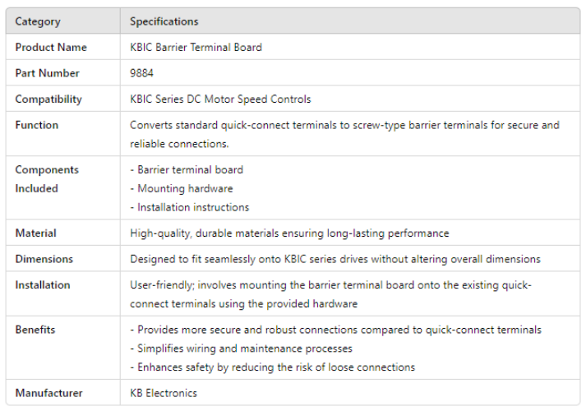The width and height of the screenshot is (586, 411).
Task: Click the KBIC Barrier Terminal Board text
Action: pos(196,48)
